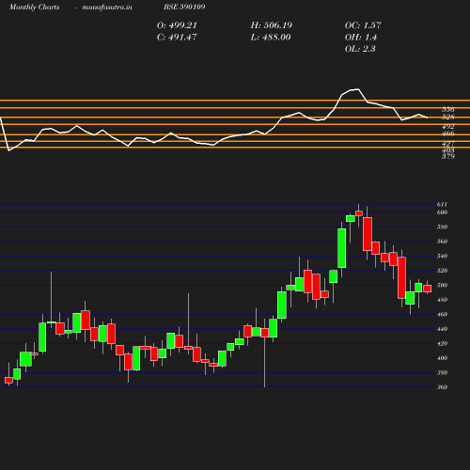470x470 pixels.
Task: Click the 440 price axis label
Action: tap(442, 329)
